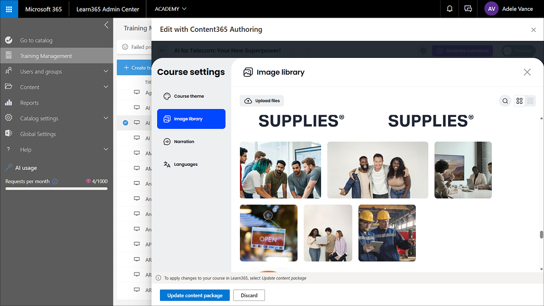
Task: Switch to list view in image library
Action: point(530,101)
